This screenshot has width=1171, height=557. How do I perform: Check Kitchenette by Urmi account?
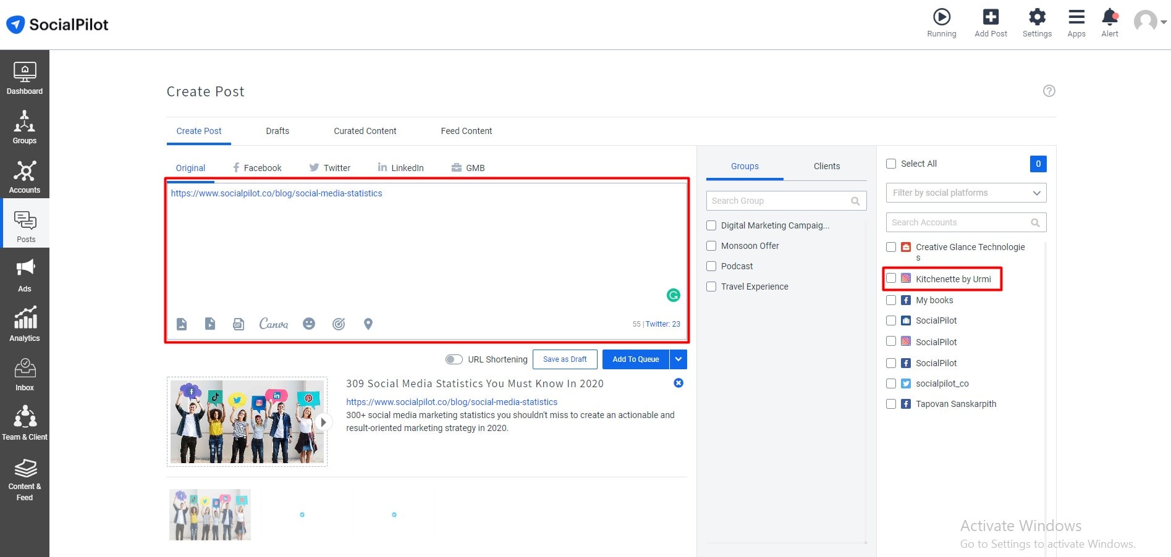tap(891, 278)
